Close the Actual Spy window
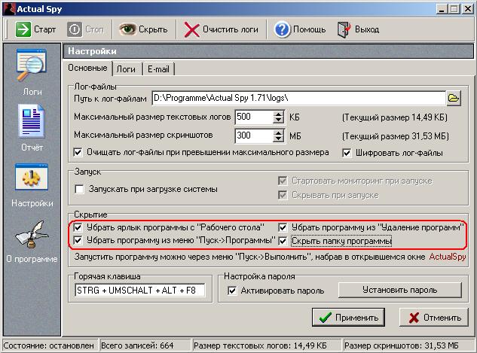The height and width of the screenshot is (353, 477). pos(467,9)
